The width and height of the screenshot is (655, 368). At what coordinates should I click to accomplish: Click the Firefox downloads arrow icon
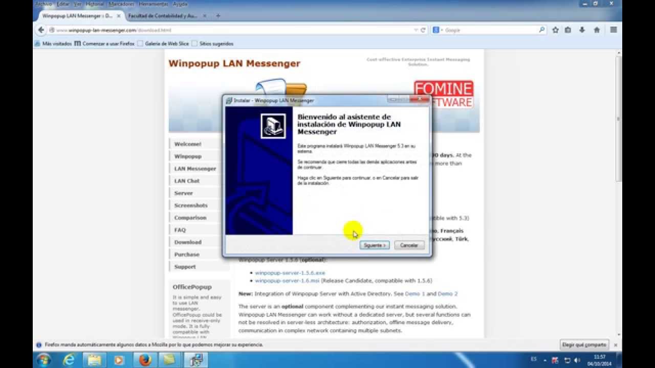point(582,30)
